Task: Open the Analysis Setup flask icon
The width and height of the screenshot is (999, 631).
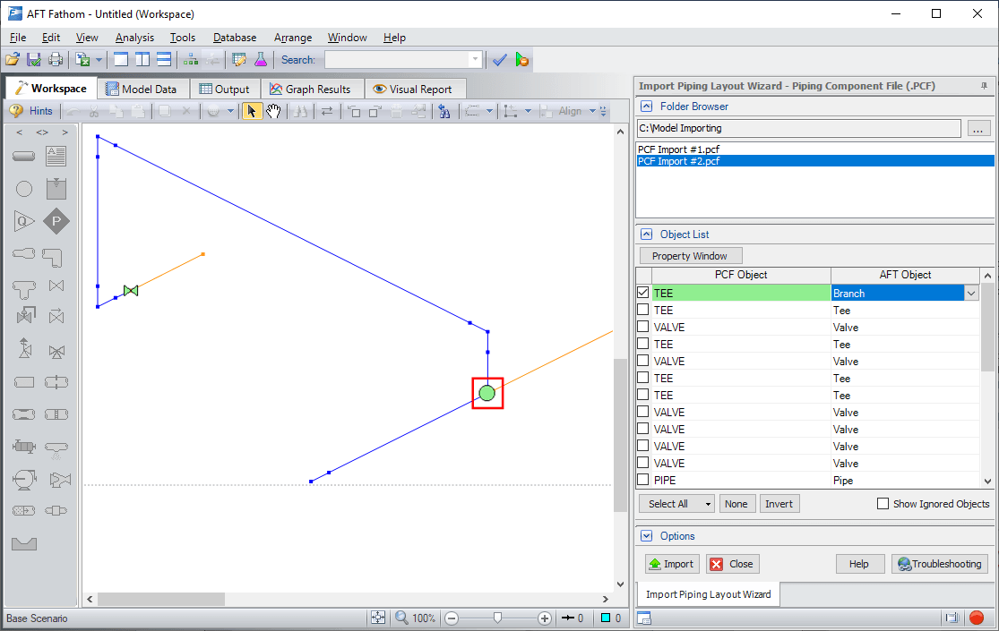Action: point(261,60)
